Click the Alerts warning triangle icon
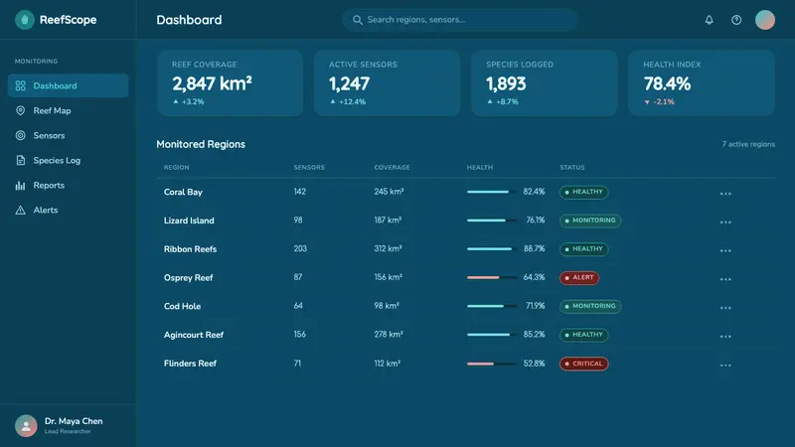The width and height of the screenshot is (795, 447). tap(20, 210)
